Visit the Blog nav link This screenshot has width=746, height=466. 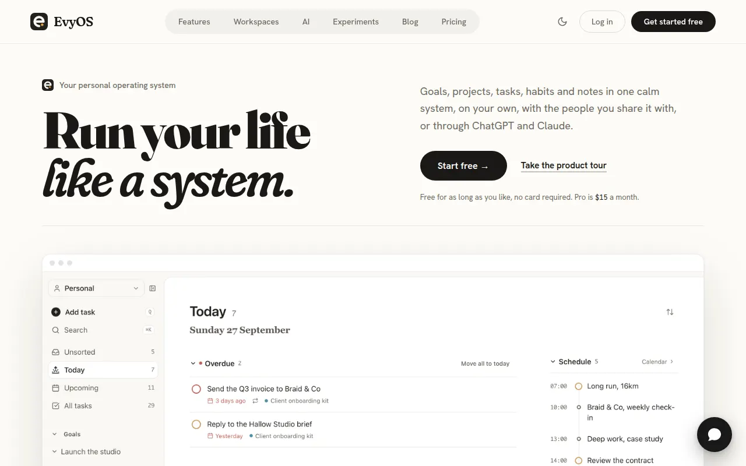click(x=410, y=22)
